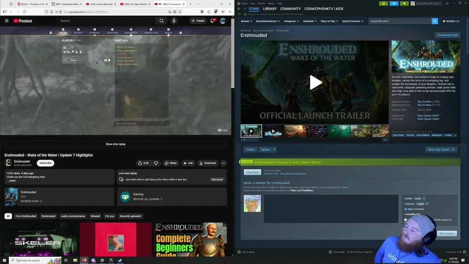Image resolution: width=469 pixels, height=264 pixels.
Task: Click into Steam review text area
Action: tap(331, 209)
